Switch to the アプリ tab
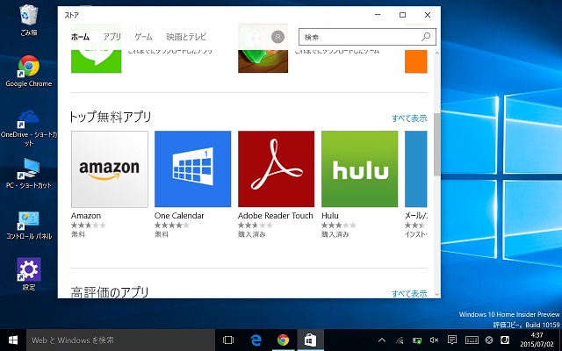The width and height of the screenshot is (562, 351). [112, 37]
